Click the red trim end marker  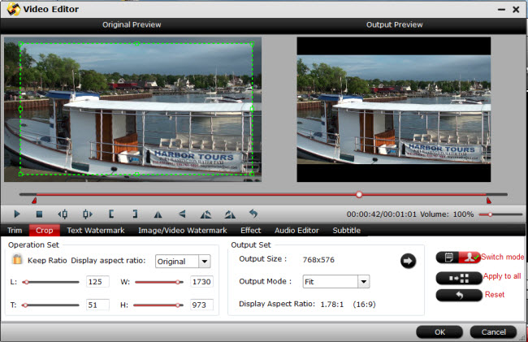(488, 201)
